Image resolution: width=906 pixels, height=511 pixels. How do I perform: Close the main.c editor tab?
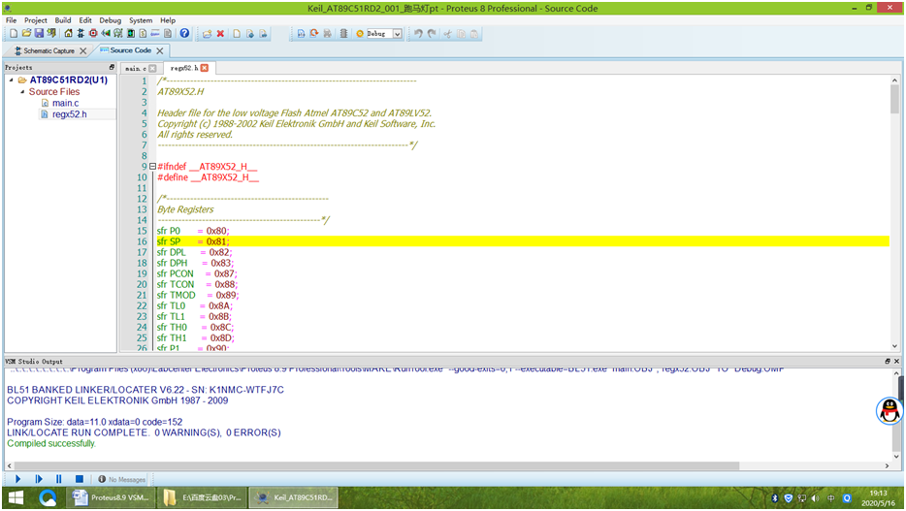(152, 68)
